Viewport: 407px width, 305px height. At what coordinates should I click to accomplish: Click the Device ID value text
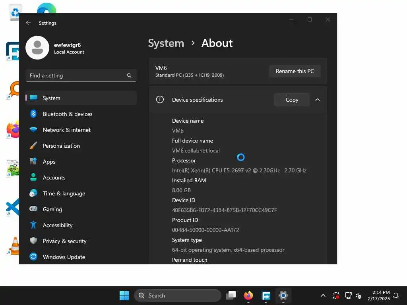224,210
